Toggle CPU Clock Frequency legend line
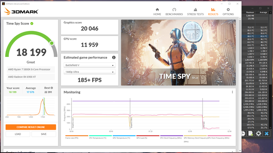 pos(171,136)
